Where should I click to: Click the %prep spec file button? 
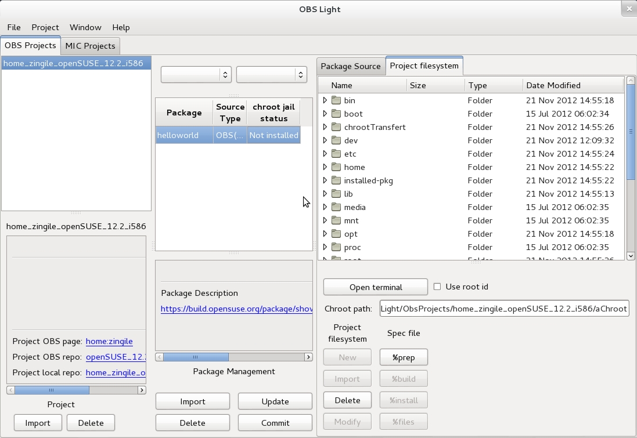click(x=403, y=357)
